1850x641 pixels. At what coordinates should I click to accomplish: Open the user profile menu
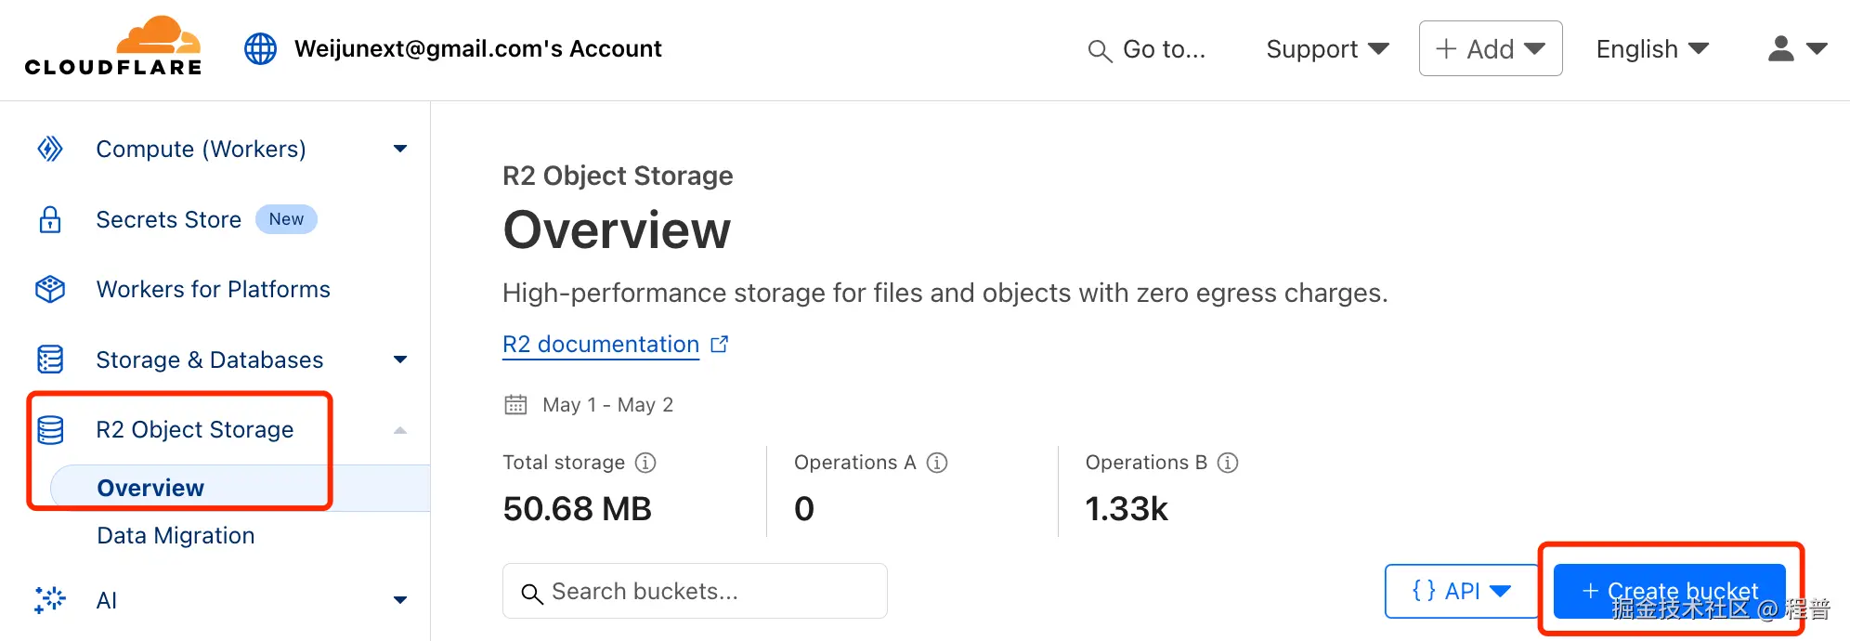(x=1797, y=48)
